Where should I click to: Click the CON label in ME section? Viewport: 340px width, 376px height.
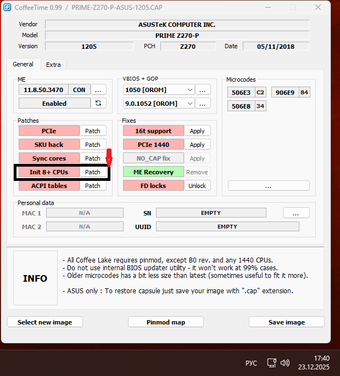(x=79, y=90)
